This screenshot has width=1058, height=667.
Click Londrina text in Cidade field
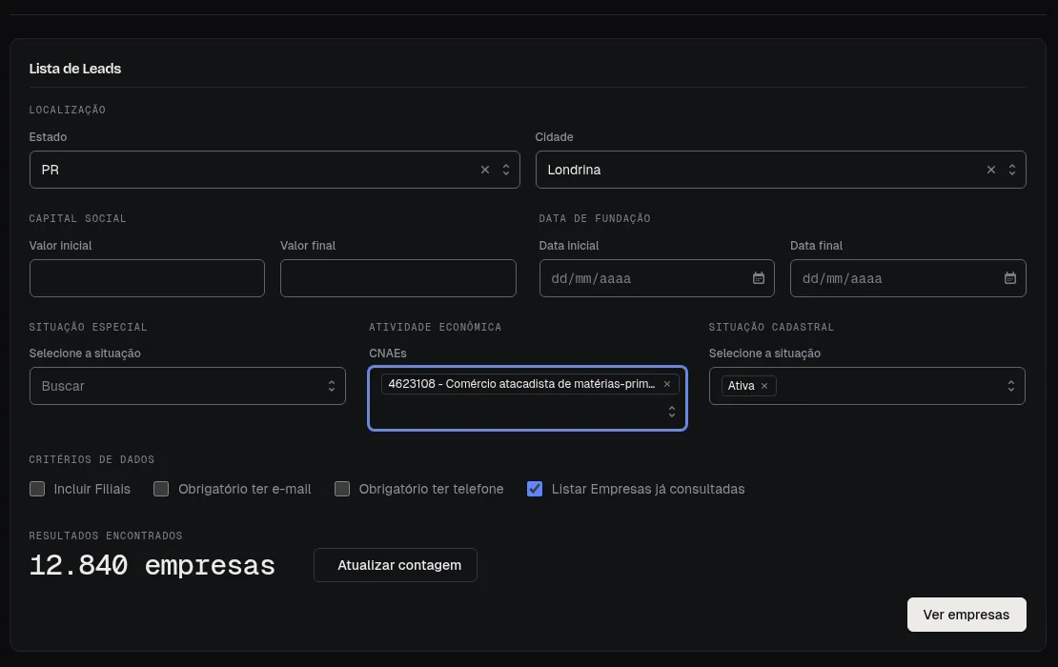[574, 170]
